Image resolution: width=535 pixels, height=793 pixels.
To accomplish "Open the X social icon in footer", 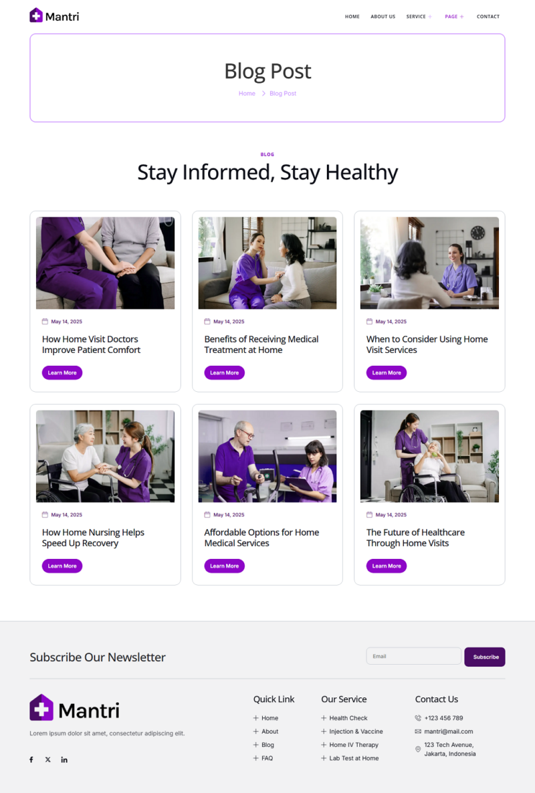I will 48,760.
